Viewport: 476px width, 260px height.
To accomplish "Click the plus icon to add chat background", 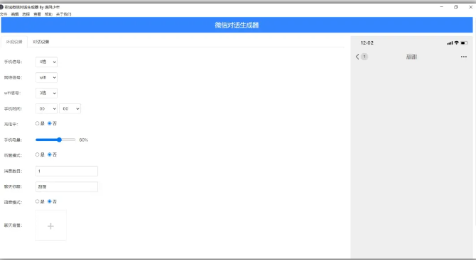I will 50,226.
